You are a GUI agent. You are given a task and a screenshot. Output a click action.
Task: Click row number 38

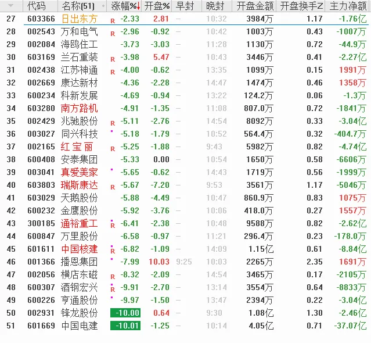(x=11, y=159)
